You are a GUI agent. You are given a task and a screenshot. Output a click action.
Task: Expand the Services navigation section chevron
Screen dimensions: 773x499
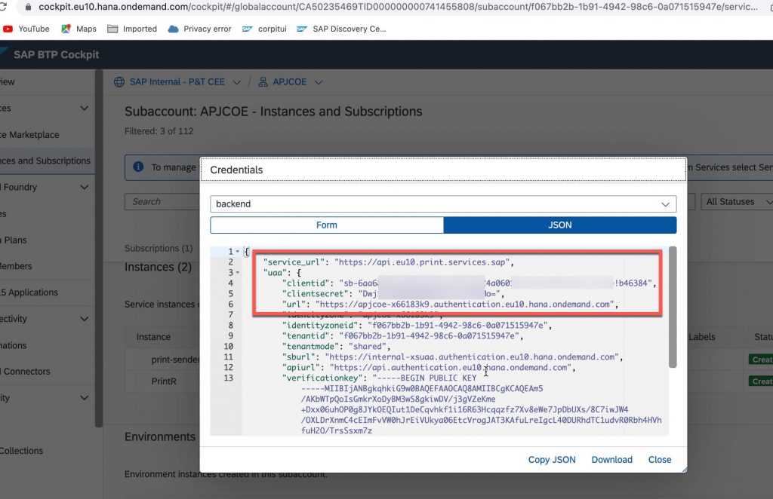click(85, 109)
